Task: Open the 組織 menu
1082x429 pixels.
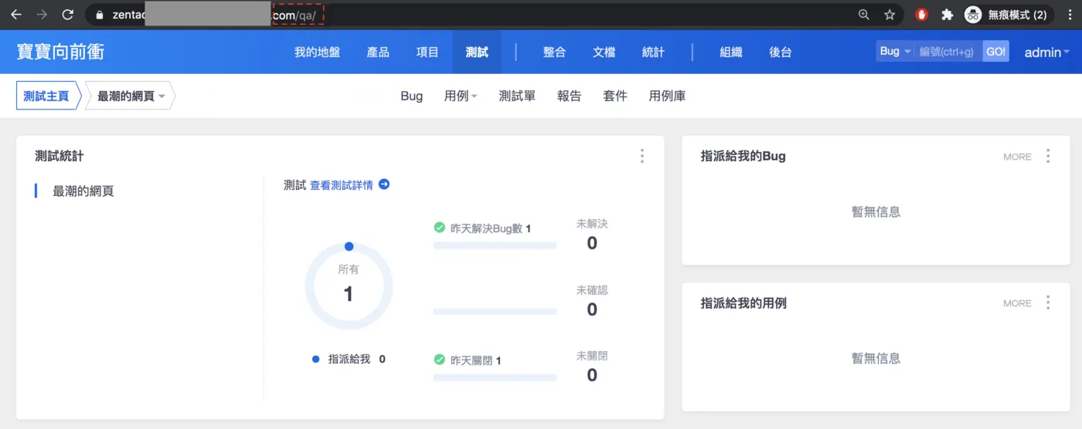Action: point(730,52)
